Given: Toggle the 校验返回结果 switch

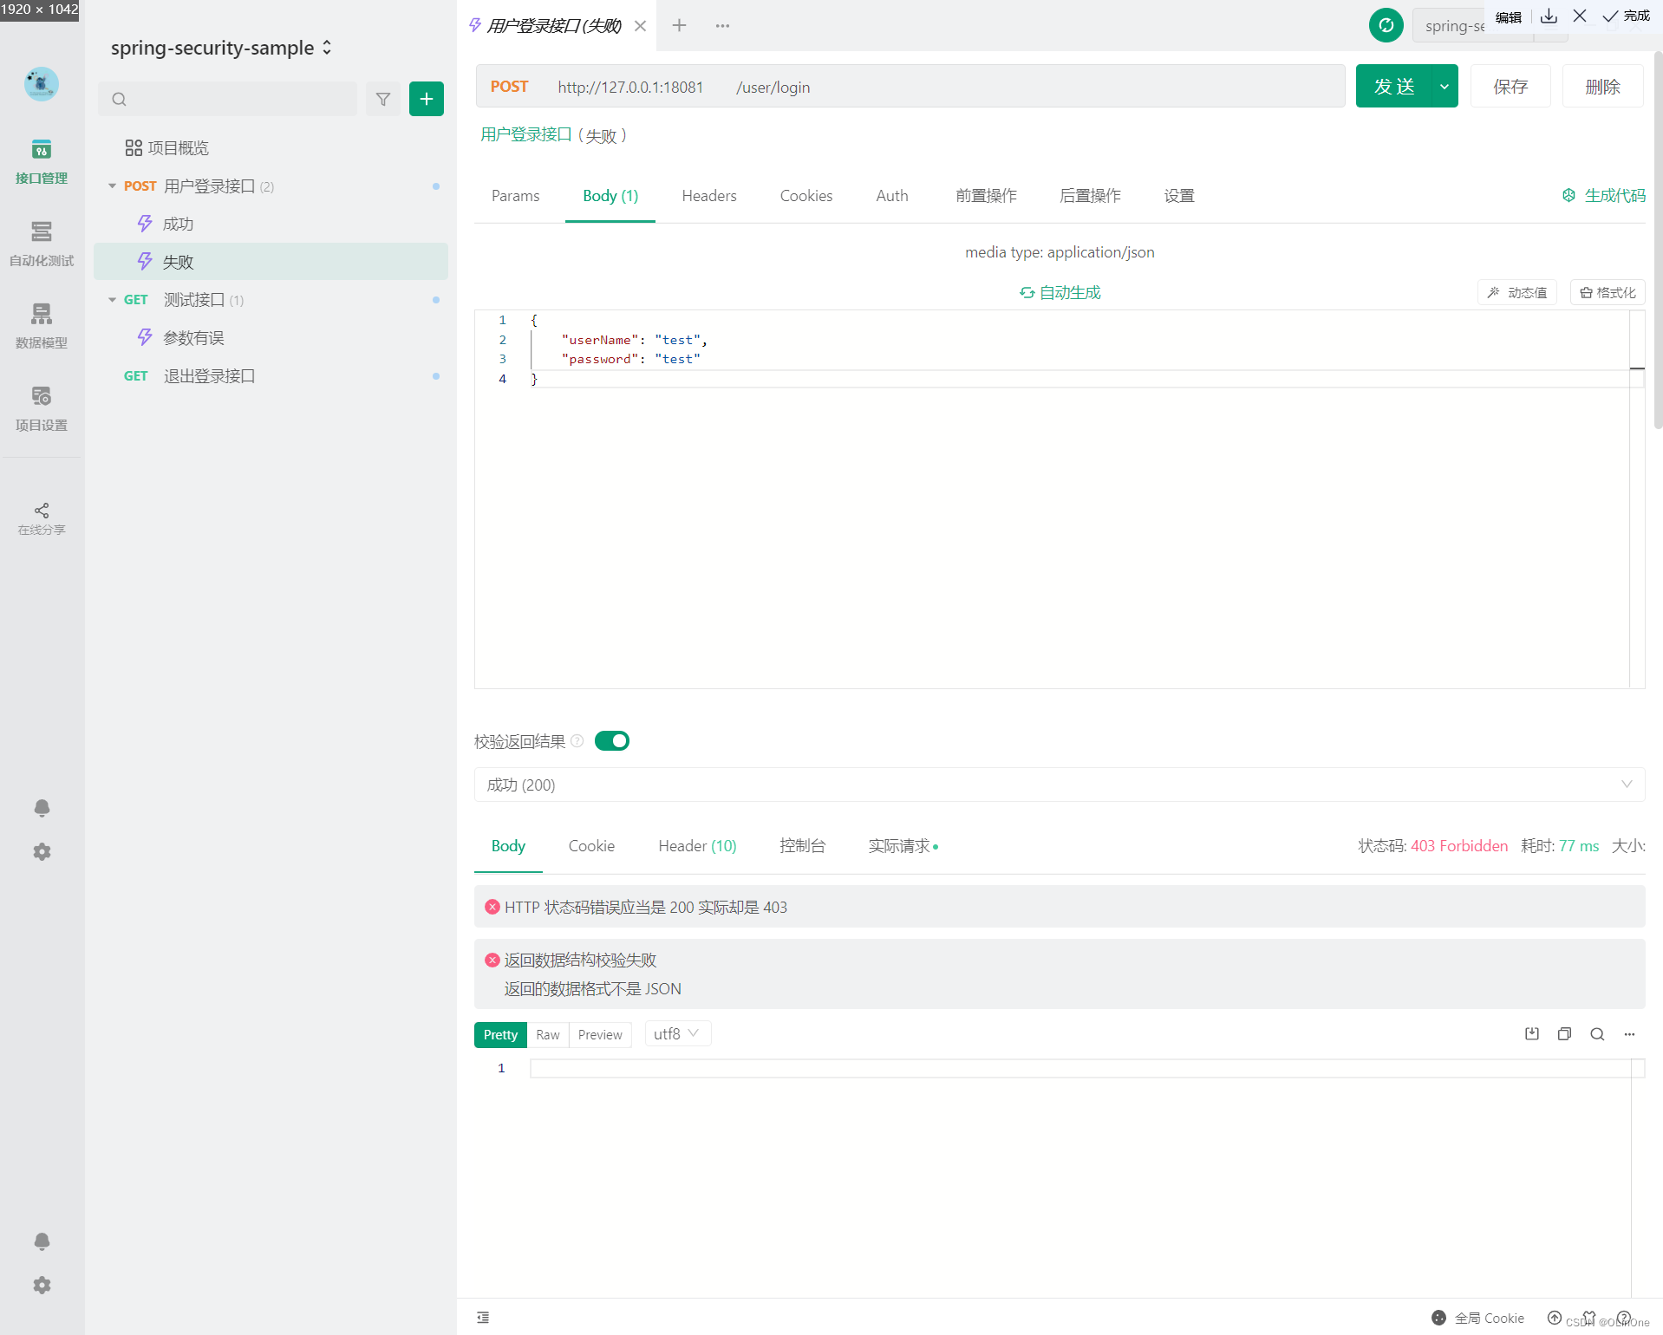Looking at the screenshot, I should click(x=612, y=740).
